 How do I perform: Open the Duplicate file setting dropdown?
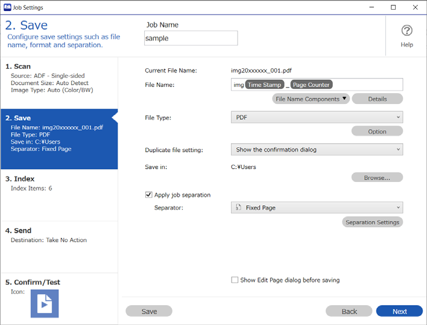[317, 149]
